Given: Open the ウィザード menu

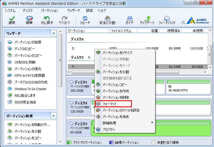Looking at the screenshot, I should pos(74,11).
